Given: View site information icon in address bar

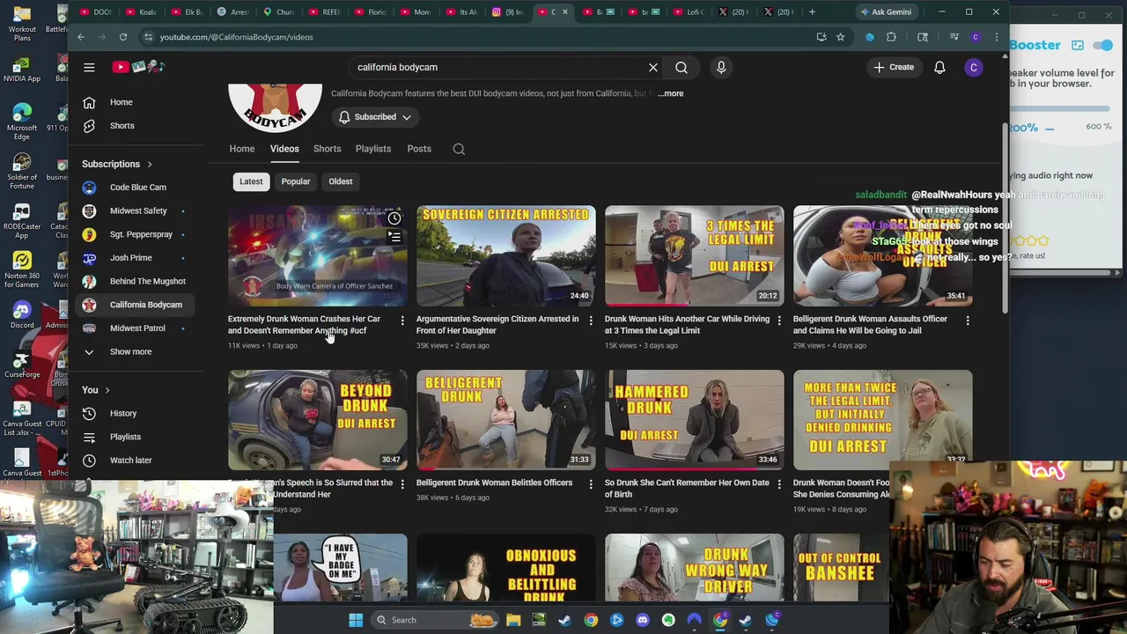Looking at the screenshot, I should tap(148, 37).
